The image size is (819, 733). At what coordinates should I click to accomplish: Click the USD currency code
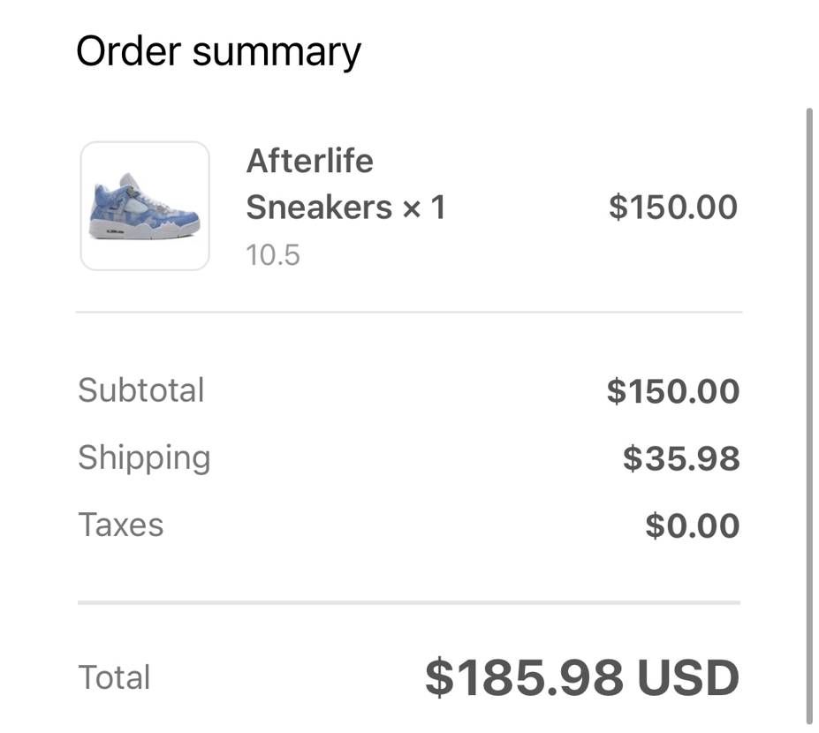688,678
